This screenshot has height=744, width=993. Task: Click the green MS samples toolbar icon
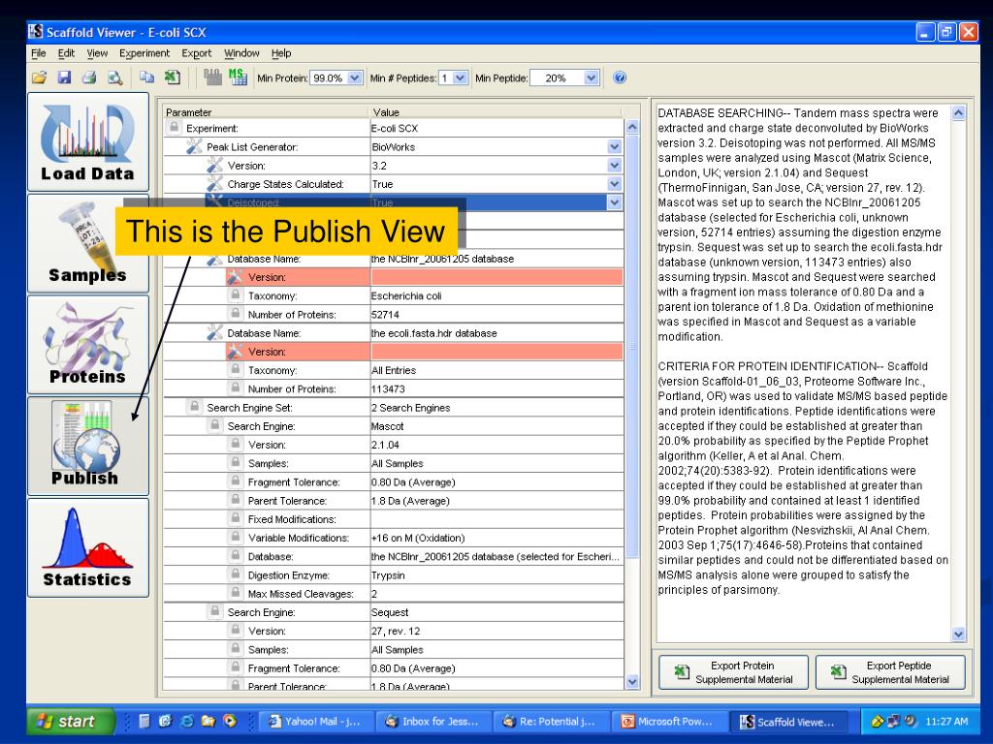pyautogui.click(x=238, y=77)
